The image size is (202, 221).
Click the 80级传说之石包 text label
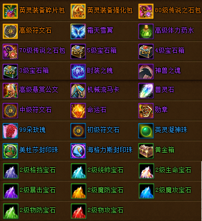point(178,11)
